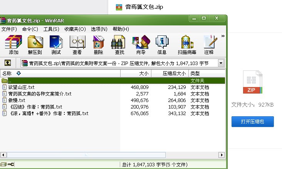Minimize the WinRAR window
This screenshot has width=282, height=169.
194,18
